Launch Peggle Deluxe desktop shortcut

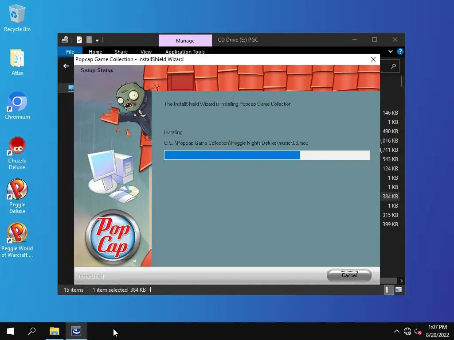[17, 197]
